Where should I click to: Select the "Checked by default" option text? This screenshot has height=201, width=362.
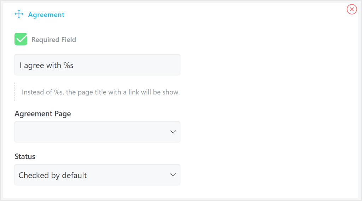(x=53, y=175)
